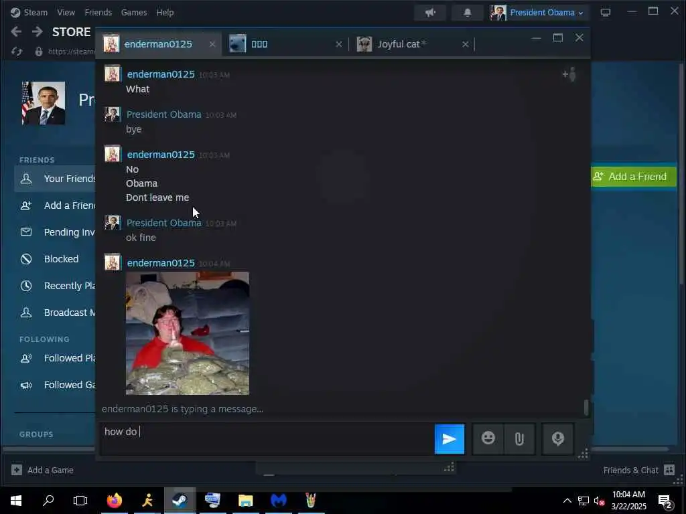Screen dimensions: 686x514
Task: Reload the Steam page with refresh icon
Action: pos(17,52)
